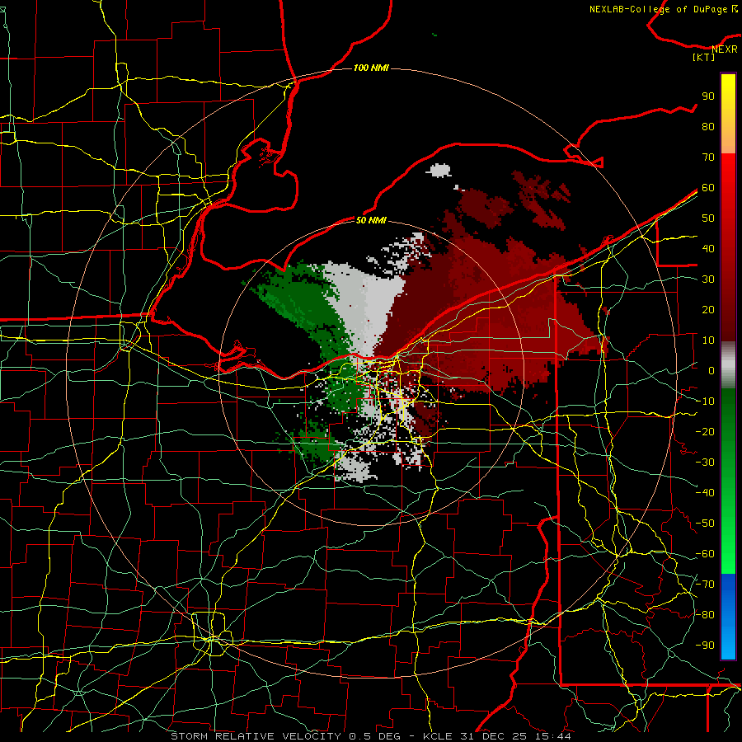This screenshot has height=742, width=742.
Task: Select the 80 value on the velocity scale
Action: 708,126
